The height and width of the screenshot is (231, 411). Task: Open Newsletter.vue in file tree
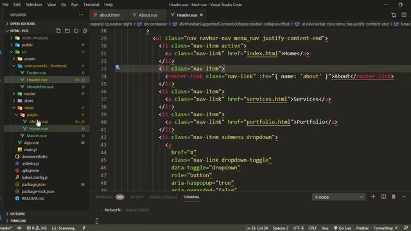click(40, 87)
